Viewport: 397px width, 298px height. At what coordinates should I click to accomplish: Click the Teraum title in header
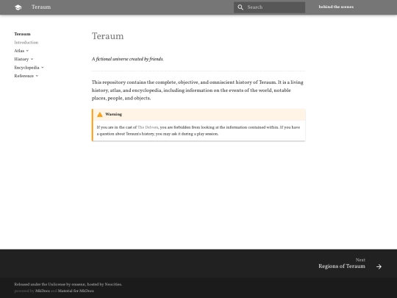coord(41,7)
